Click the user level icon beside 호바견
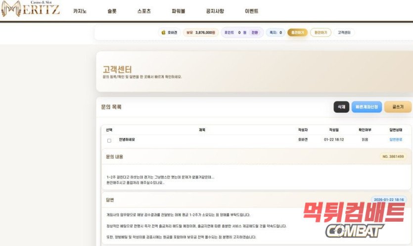 click(x=163, y=33)
